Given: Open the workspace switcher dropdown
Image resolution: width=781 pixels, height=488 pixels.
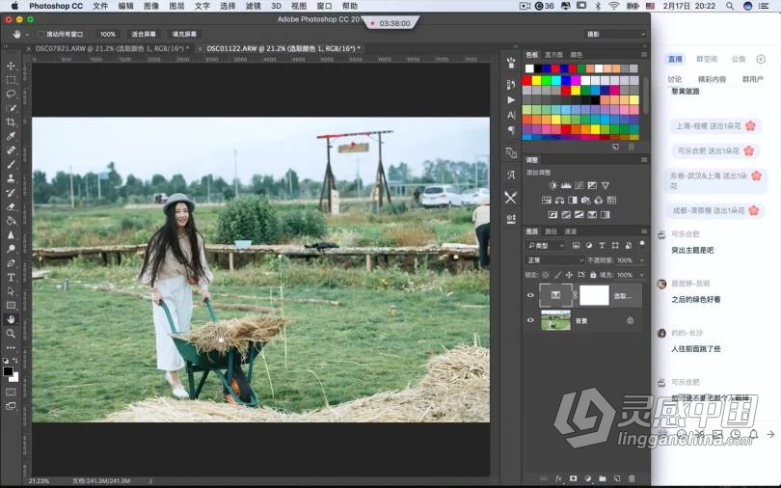Looking at the screenshot, I should [x=615, y=34].
